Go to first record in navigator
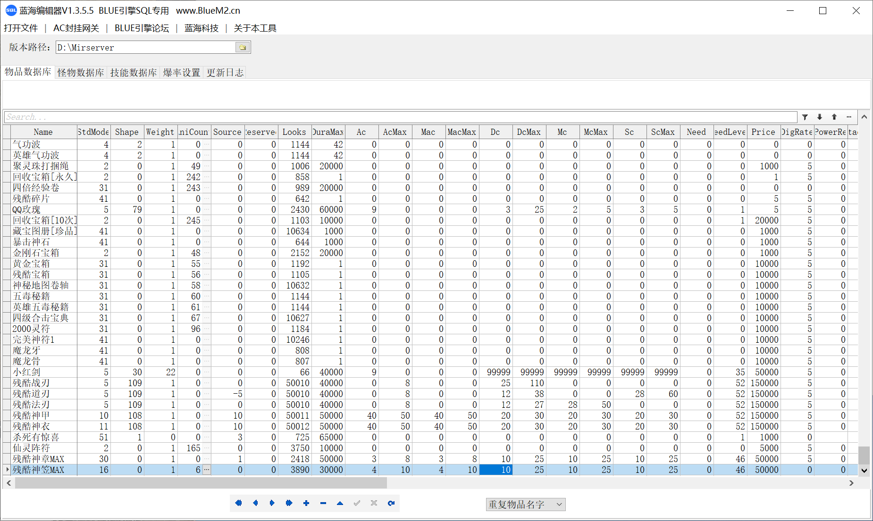873x521 pixels. (238, 503)
